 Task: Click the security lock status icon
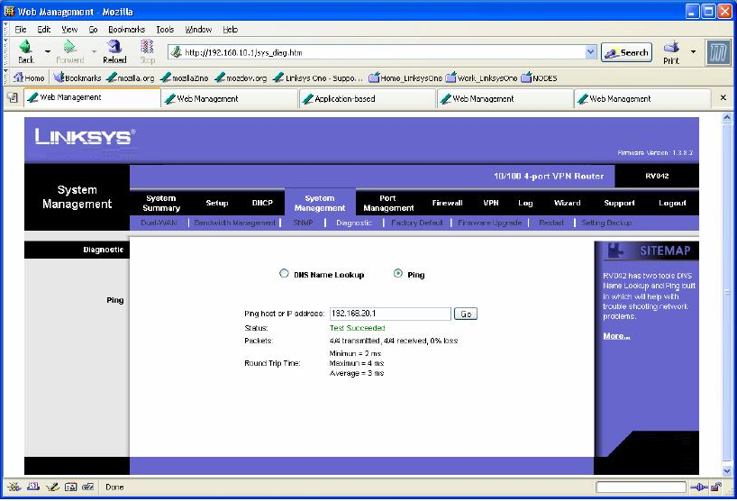(x=716, y=487)
